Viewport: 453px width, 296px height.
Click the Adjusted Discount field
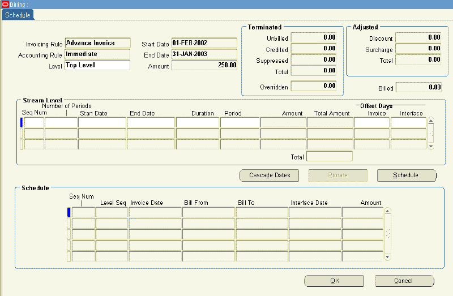point(418,37)
